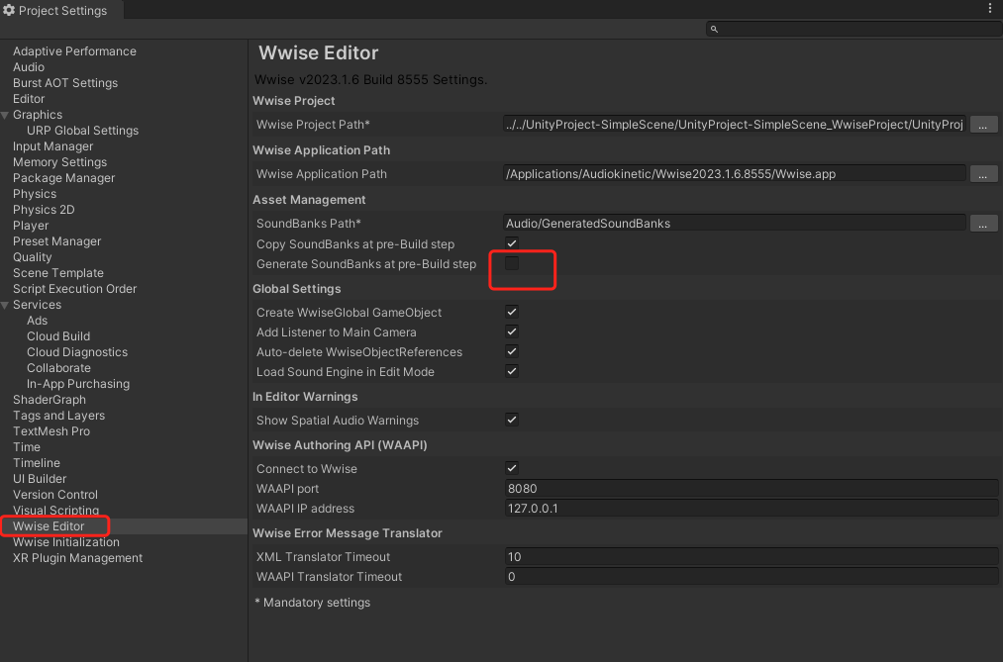Enable Generate SoundBanks at pre-Build step
1003x662 pixels.
pos(512,263)
